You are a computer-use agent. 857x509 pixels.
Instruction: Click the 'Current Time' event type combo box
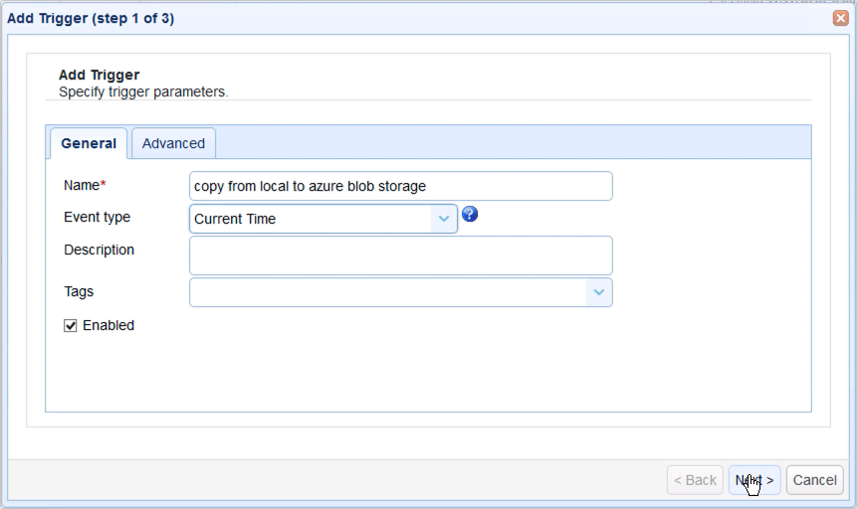pyautogui.click(x=311, y=219)
